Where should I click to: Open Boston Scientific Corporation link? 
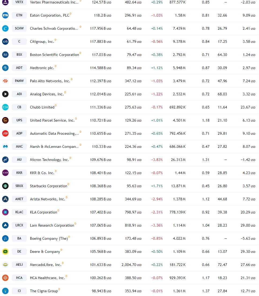tap(54, 55)
